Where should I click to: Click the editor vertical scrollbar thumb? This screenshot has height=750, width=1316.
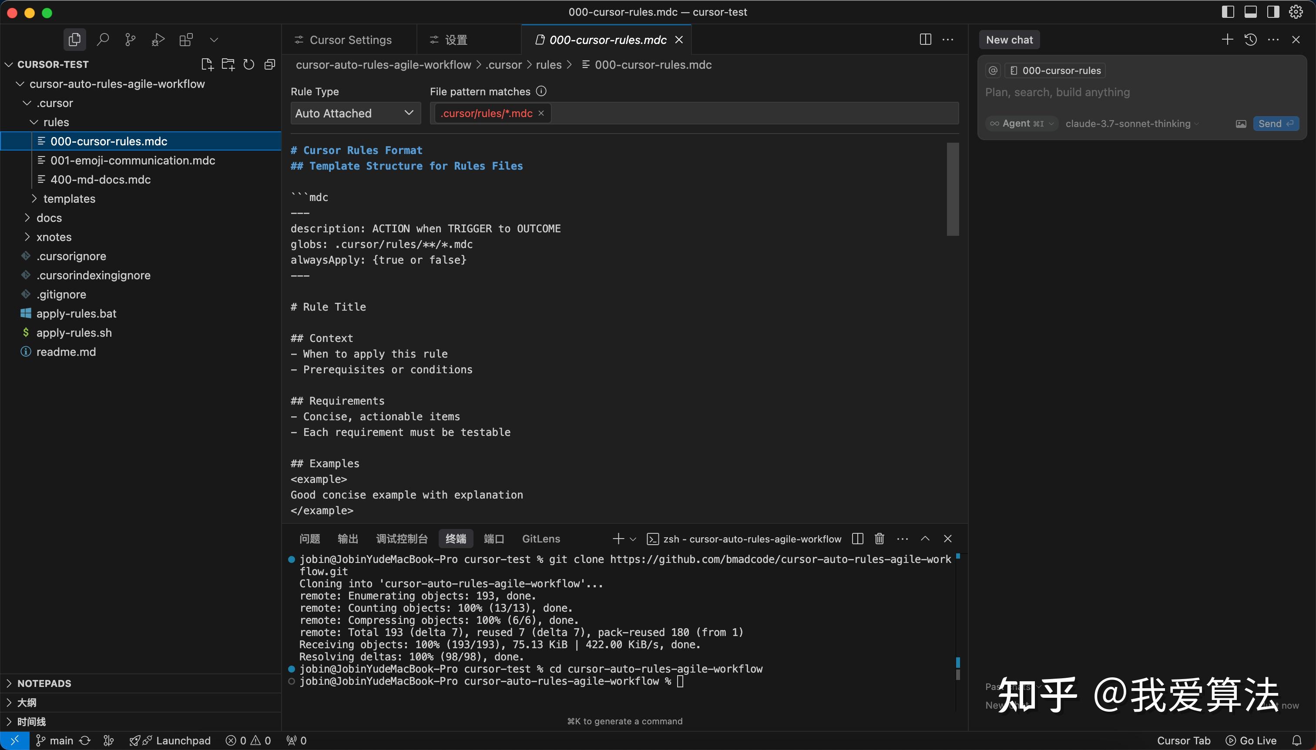953,189
